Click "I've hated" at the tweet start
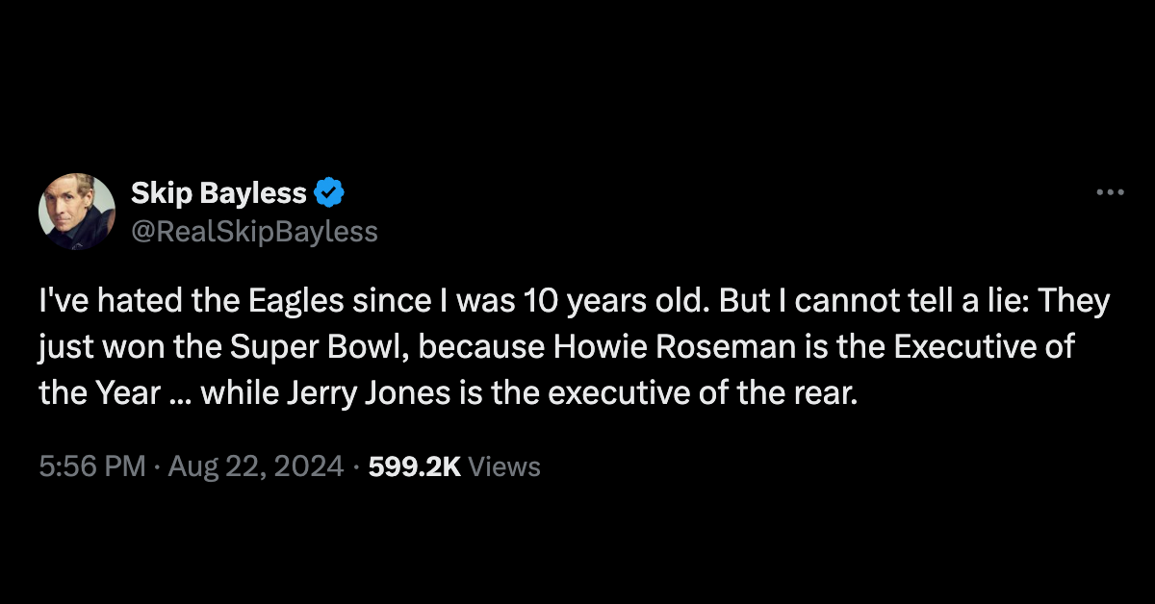This screenshot has width=1155, height=604. [98, 302]
